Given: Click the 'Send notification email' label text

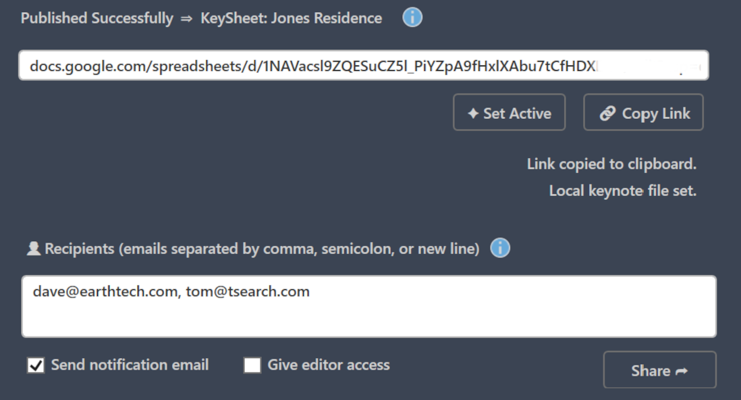Looking at the screenshot, I should pos(130,365).
